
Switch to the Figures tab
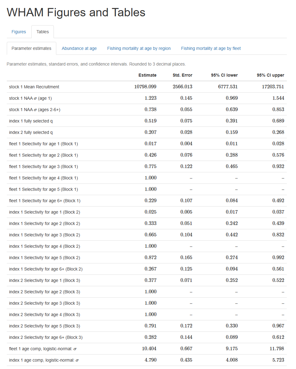point(19,32)
